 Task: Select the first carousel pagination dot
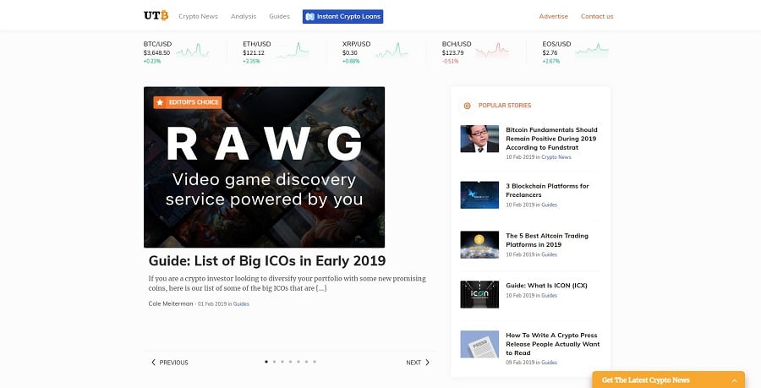click(x=266, y=362)
